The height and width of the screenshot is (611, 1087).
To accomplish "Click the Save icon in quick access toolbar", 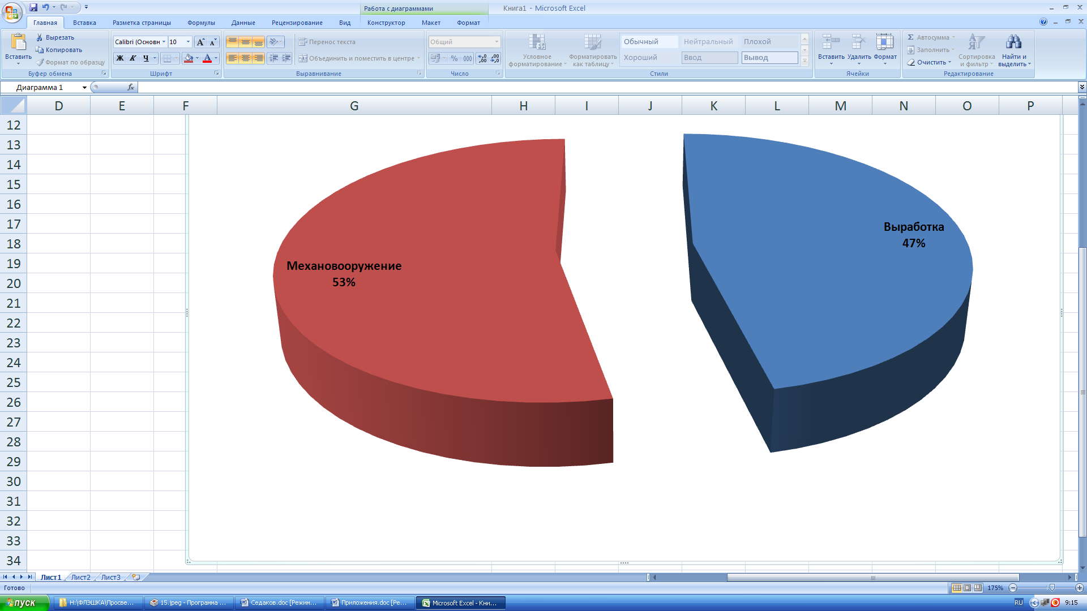I will click(33, 7).
